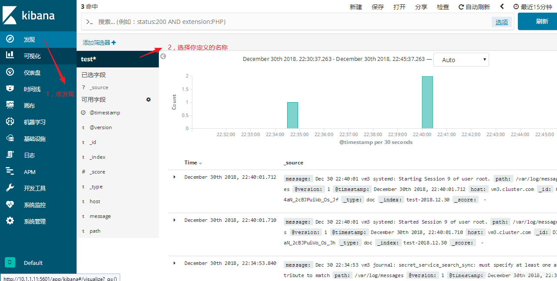Collapse the field sidebar with the arrow
The width and height of the screenshot is (557, 281).
coord(163,56)
